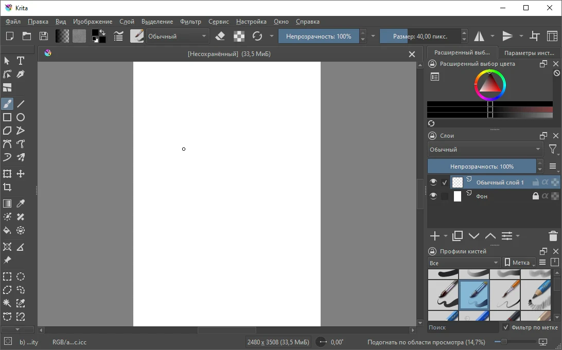Pick a color on the color wheel triangle
This screenshot has height=350, width=562.
point(490,85)
